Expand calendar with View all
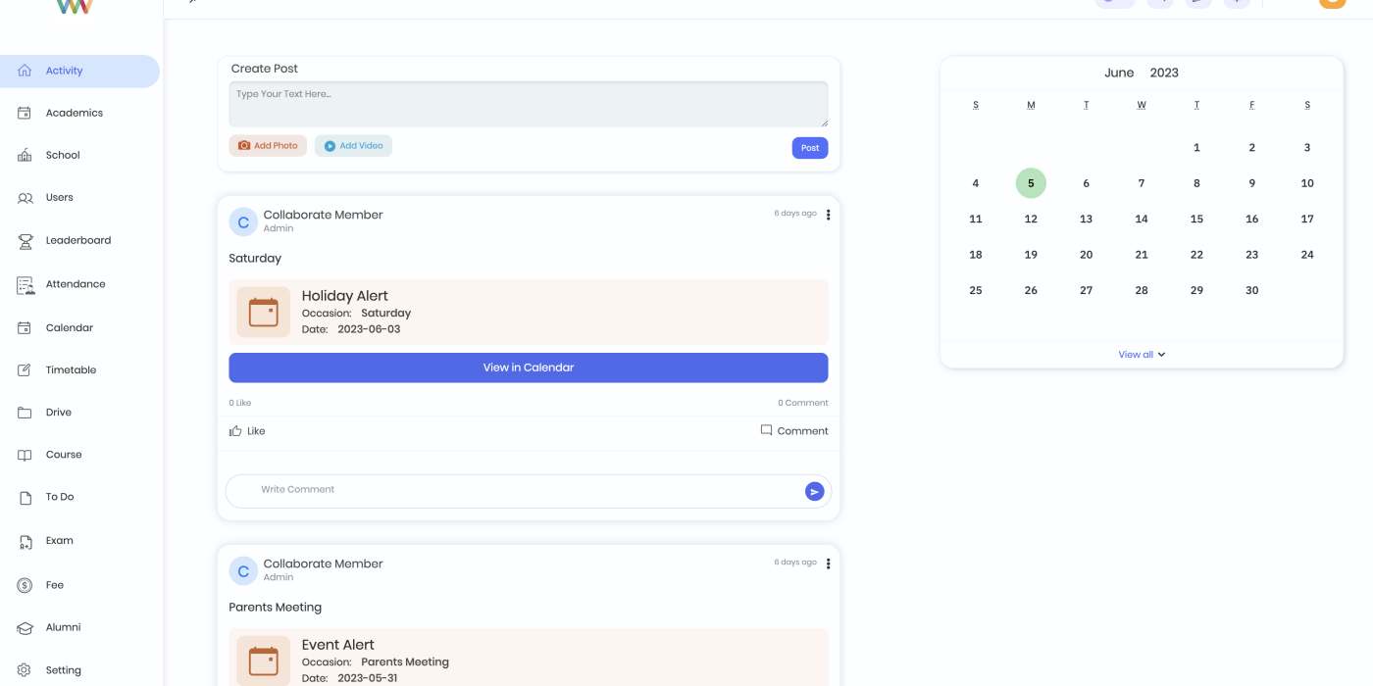Image resolution: width=1373 pixels, height=686 pixels. click(x=1142, y=355)
